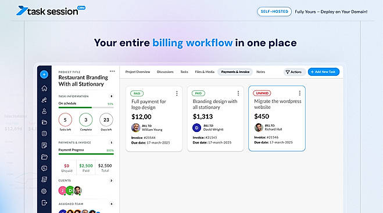383x213 pixels.
Task: Switch to the Notes tab
Action: pos(260,72)
